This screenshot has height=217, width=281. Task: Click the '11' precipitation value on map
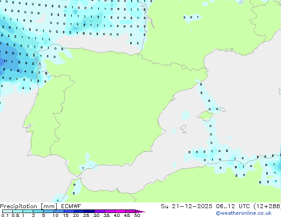pyautogui.click(x=5, y=61)
